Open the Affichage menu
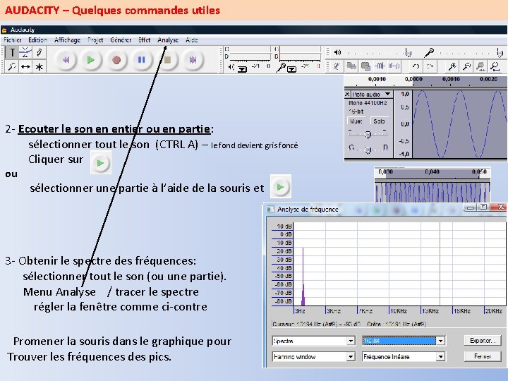 (68, 40)
